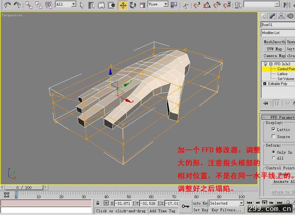Switch to the Motion command panel tab
The height and width of the screenshot is (215, 295).
(x=290, y=16)
